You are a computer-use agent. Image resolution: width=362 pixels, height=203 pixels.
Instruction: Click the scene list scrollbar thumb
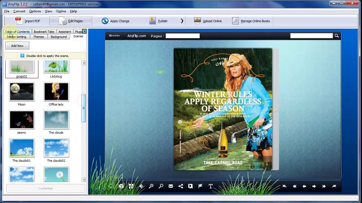tap(84, 108)
